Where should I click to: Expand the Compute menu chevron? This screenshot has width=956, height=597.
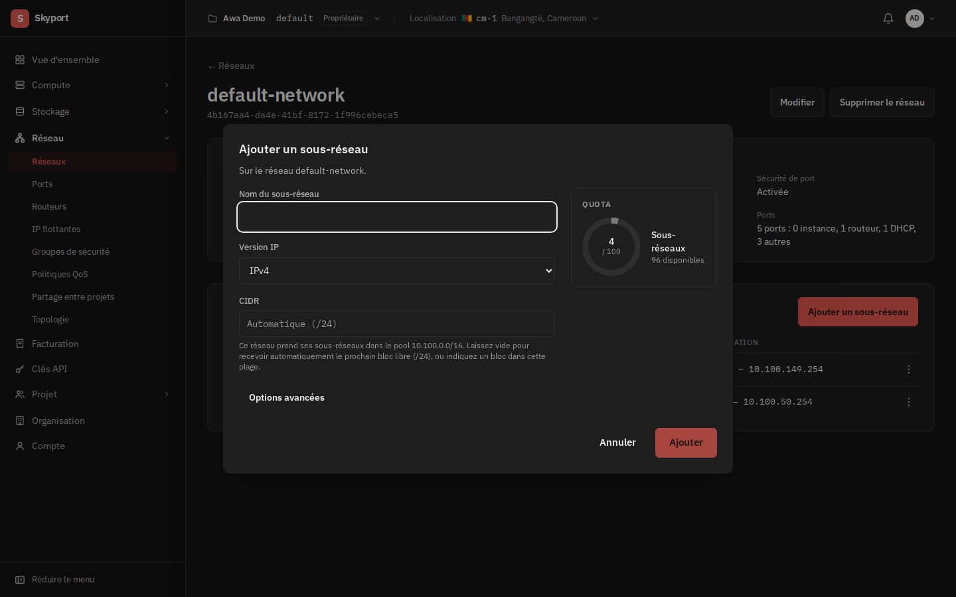click(167, 85)
